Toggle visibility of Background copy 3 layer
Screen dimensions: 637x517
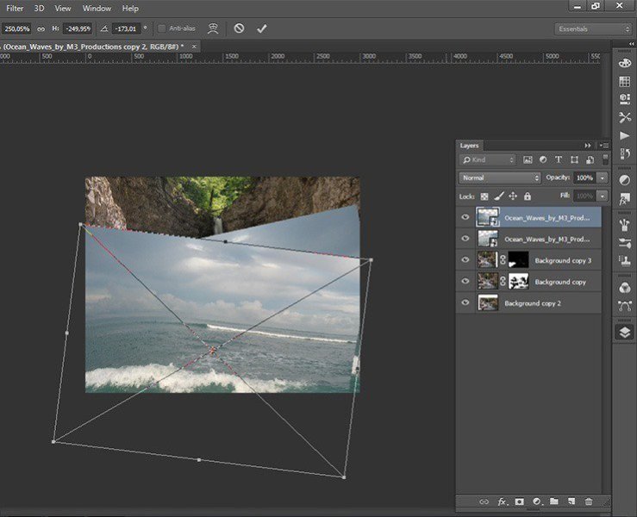click(x=466, y=259)
